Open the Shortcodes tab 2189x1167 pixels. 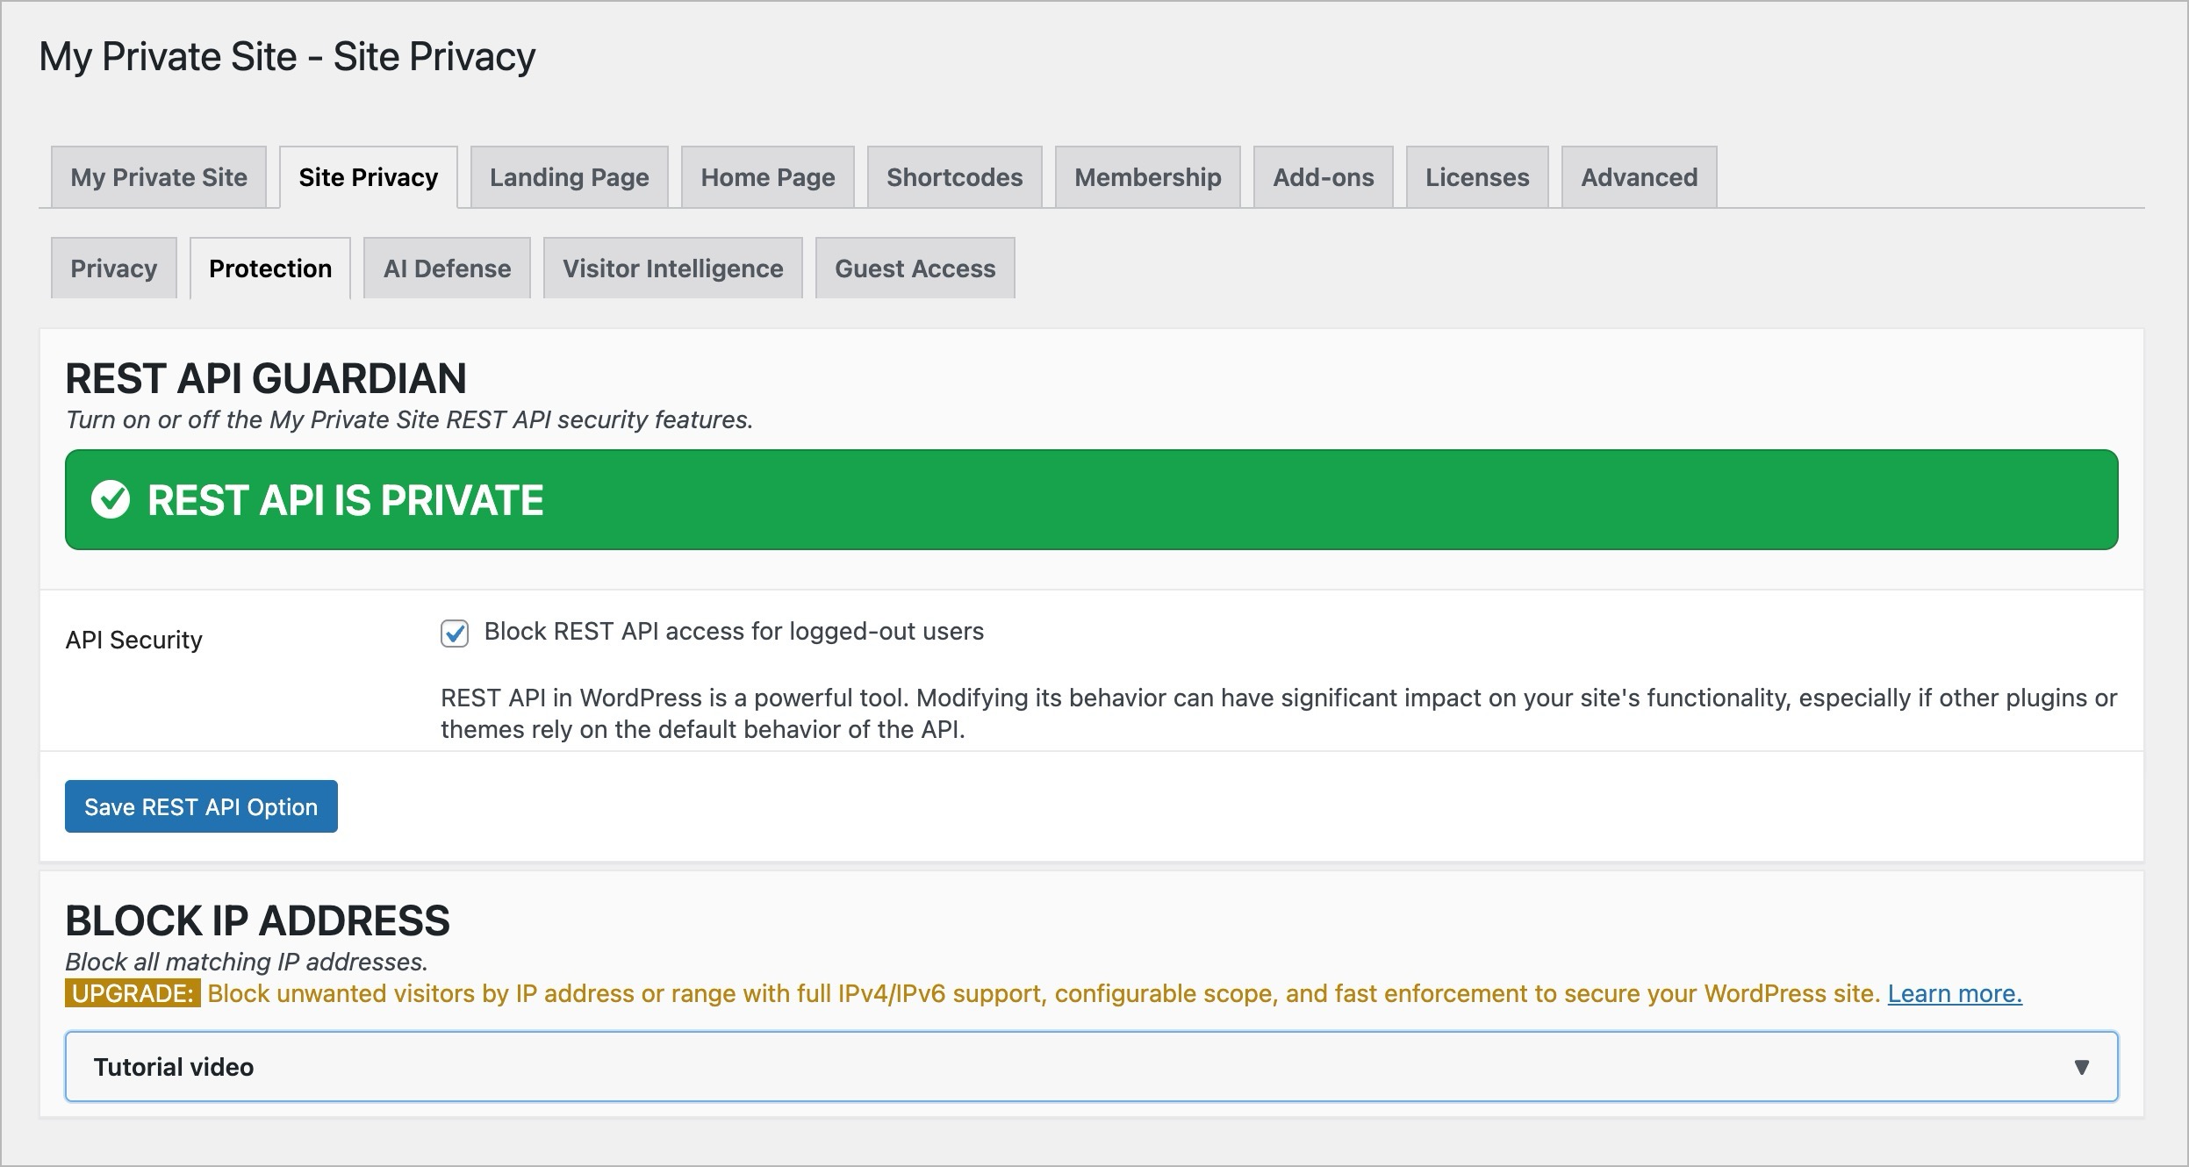pyautogui.click(x=955, y=177)
